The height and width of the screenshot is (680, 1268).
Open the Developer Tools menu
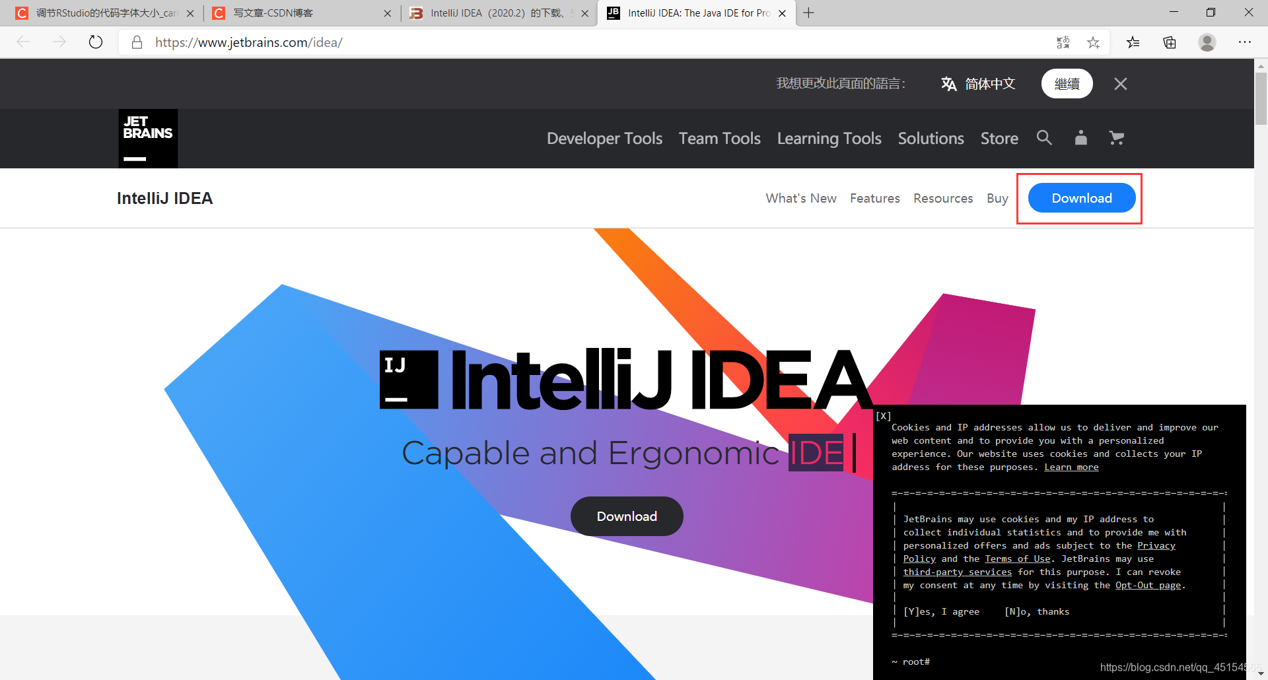[x=604, y=139]
